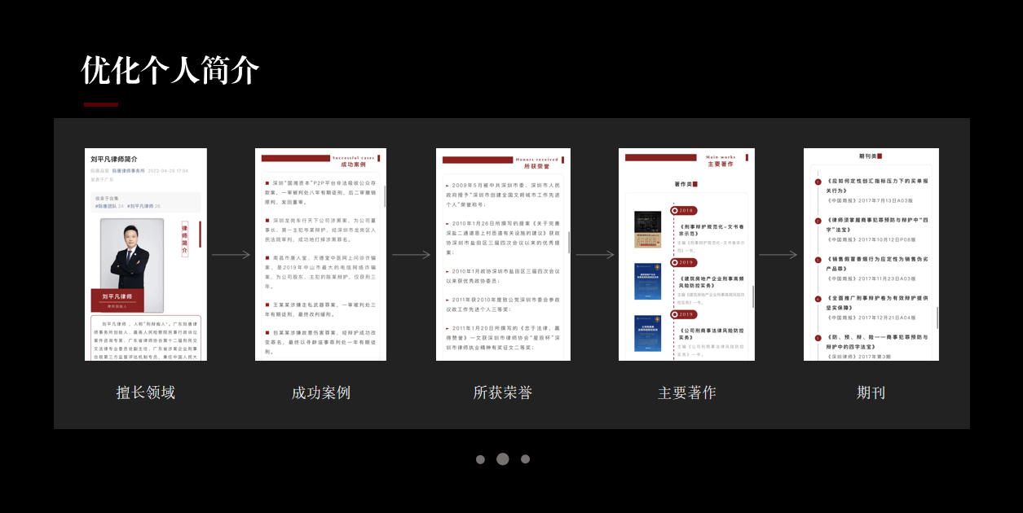The height and width of the screenshot is (513, 1023).
Task: Click the red bullet before 深圳"国湘资本"P2P case
Action: [267, 183]
